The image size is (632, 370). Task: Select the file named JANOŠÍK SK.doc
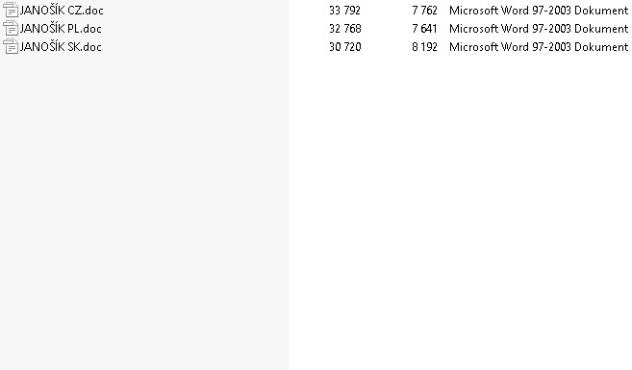pyautogui.click(x=61, y=47)
